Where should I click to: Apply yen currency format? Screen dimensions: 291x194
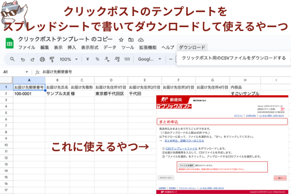[x=88, y=59]
